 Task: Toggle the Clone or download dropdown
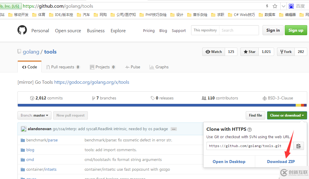pyautogui.click(x=287, y=115)
